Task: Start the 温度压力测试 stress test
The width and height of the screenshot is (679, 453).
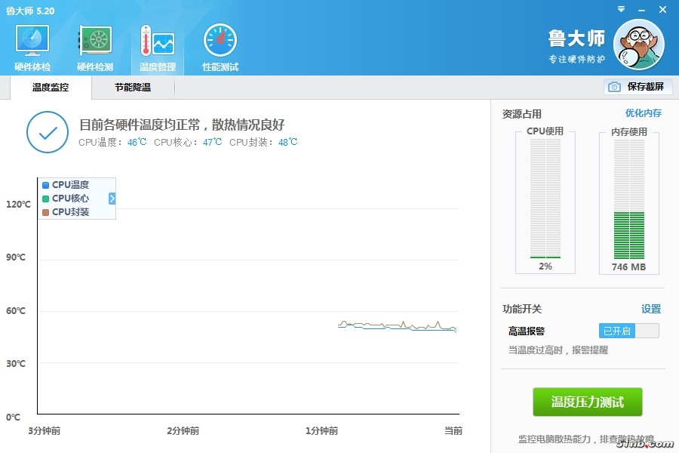Action: pyautogui.click(x=588, y=402)
